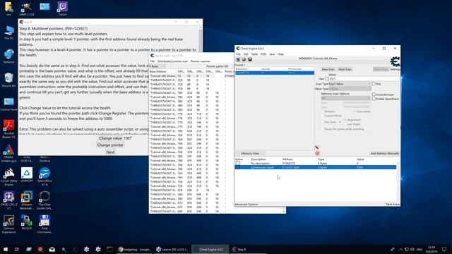Screen dimensions: 452x254
Task: Select the No description row in address list
Action: coord(316,163)
